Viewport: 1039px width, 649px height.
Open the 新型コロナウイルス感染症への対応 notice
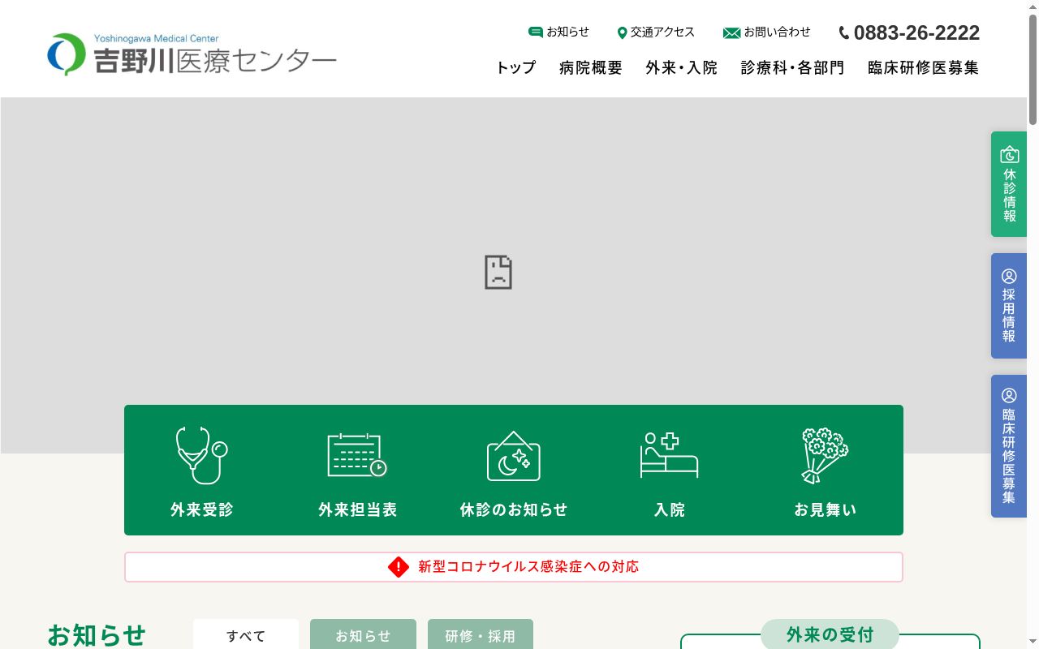[514, 567]
